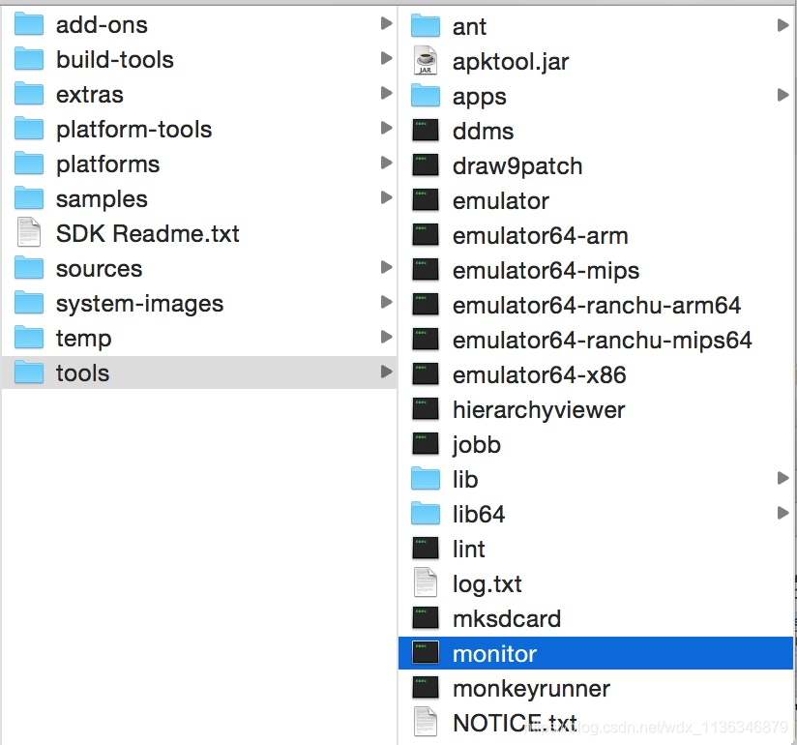Click the build-tools folder icon
The image size is (797, 745).
tap(29, 59)
